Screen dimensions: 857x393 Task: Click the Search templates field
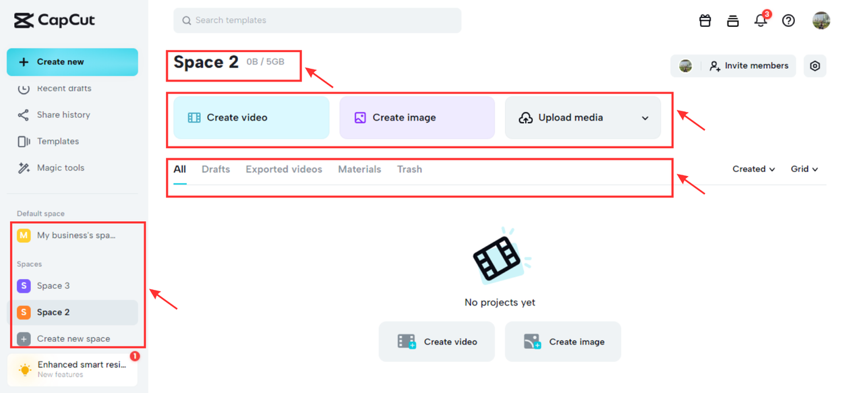318,20
